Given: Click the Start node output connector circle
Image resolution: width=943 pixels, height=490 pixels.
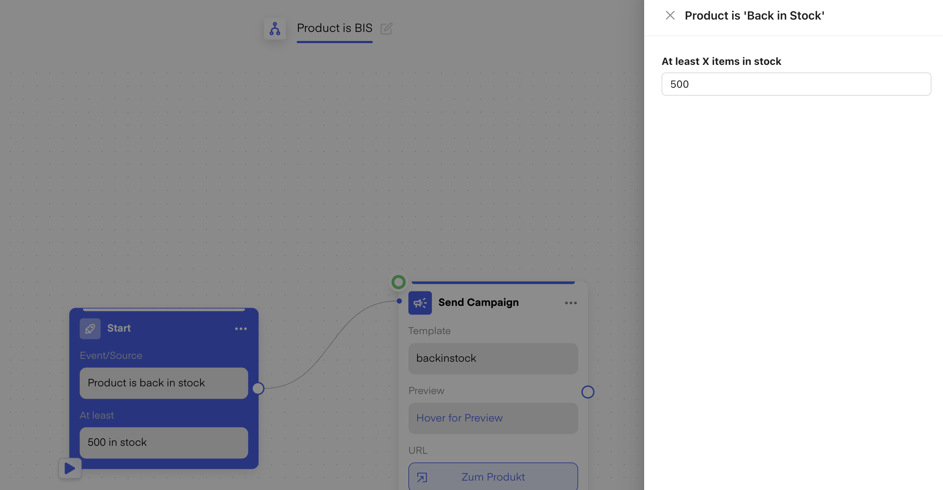Looking at the screenshot, I should tap(258, 388).
